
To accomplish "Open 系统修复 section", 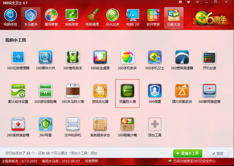I will point(72,17).
